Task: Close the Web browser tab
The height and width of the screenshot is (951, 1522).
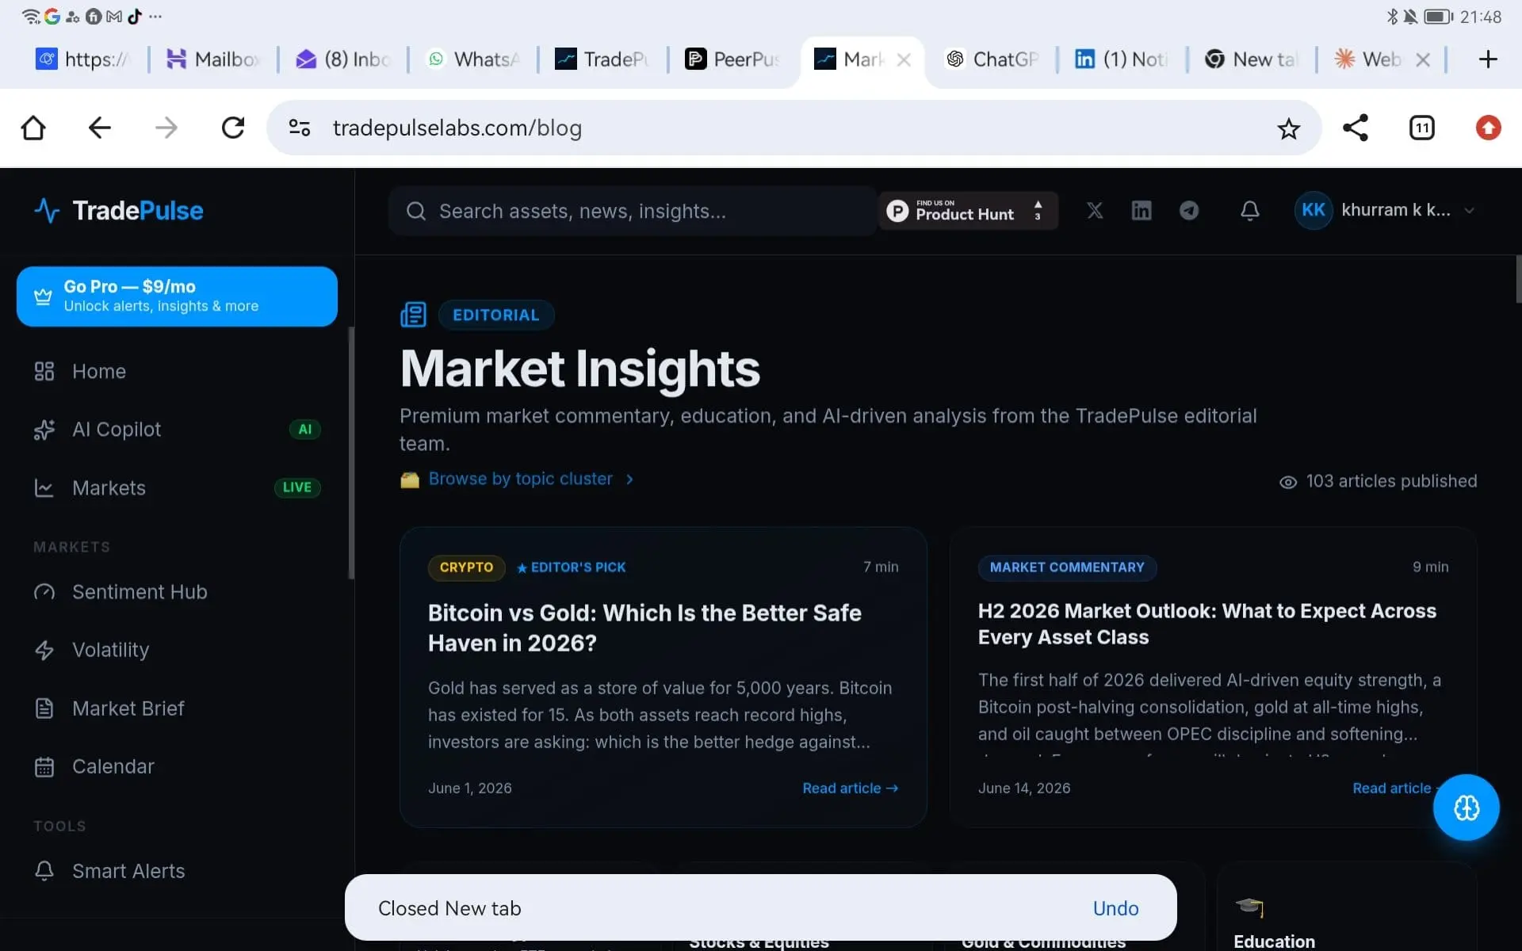Action: [x=1423, y=59]
